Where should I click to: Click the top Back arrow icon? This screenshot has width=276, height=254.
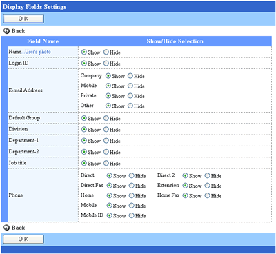pos(7,31)
